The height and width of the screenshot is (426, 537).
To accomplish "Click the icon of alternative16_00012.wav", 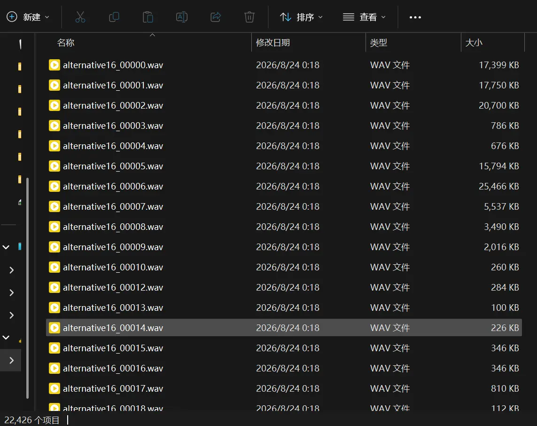I will click(x=54, y=287).
